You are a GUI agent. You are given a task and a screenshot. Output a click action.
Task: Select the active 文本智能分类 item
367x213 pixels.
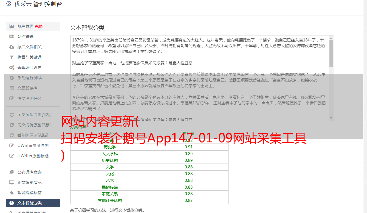[33, 203]
